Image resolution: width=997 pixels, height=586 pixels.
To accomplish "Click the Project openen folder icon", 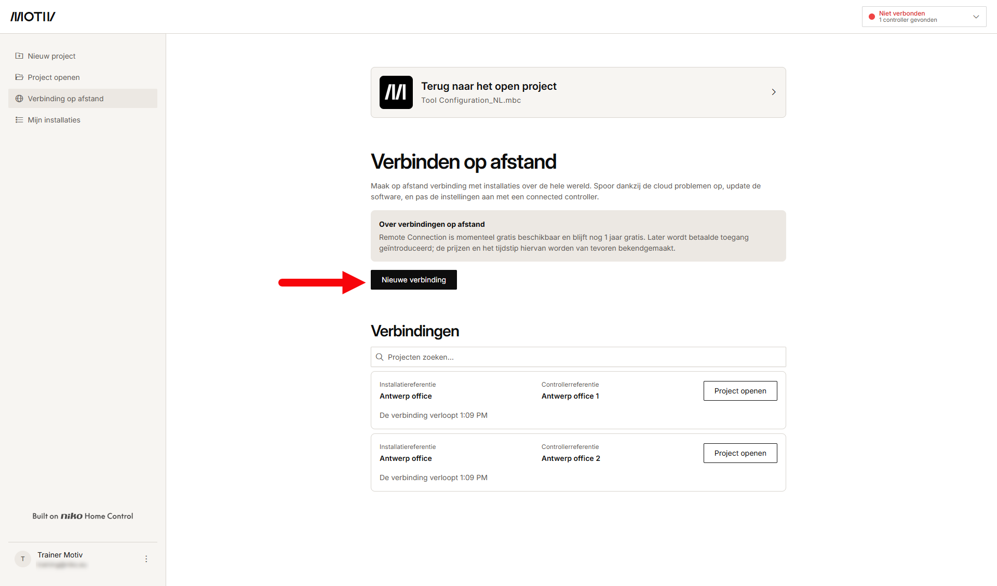I will coord(19,77).
